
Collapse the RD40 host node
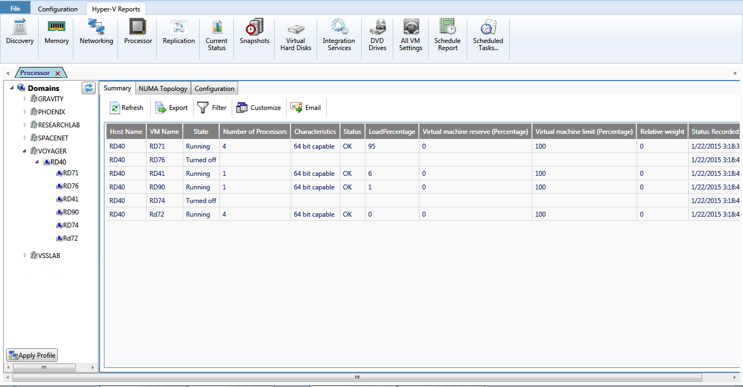click(38, 162)
